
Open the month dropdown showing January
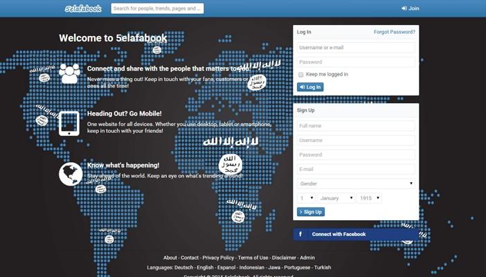point(336,198)
